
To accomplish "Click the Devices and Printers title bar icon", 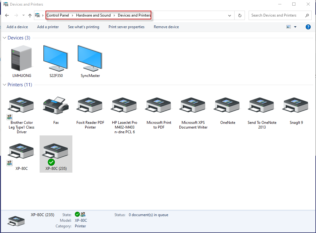I will [6, 4].
